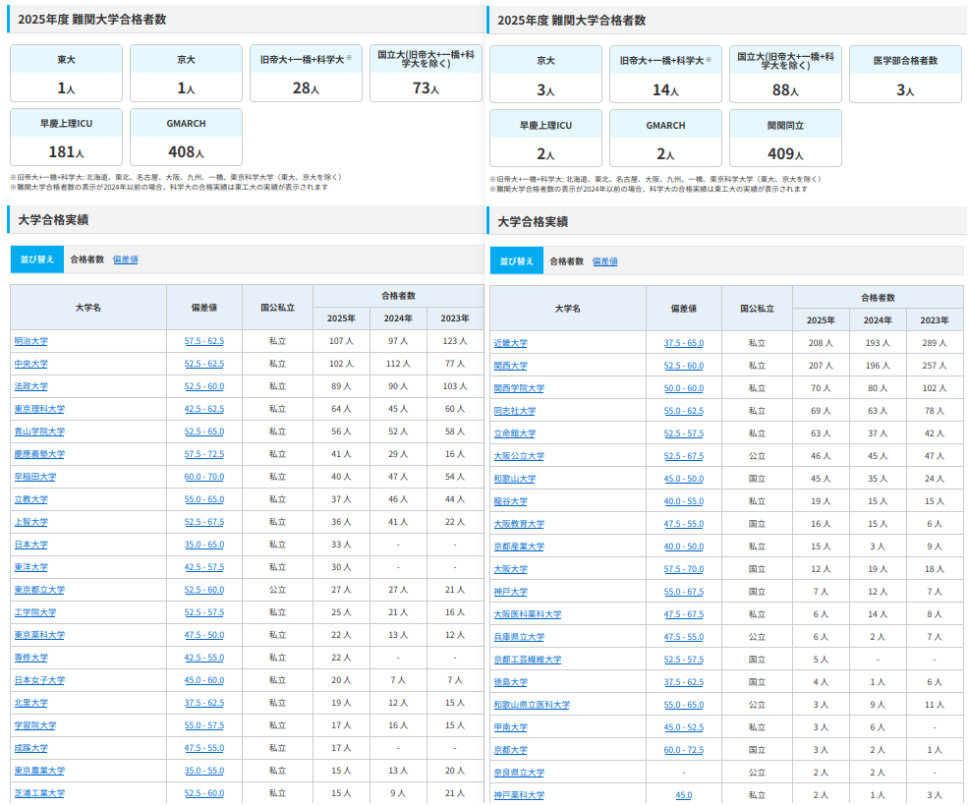Viewport: 968px width, 806px height.
Task: Click the 甲南大学 link
Action: (511, 727)
